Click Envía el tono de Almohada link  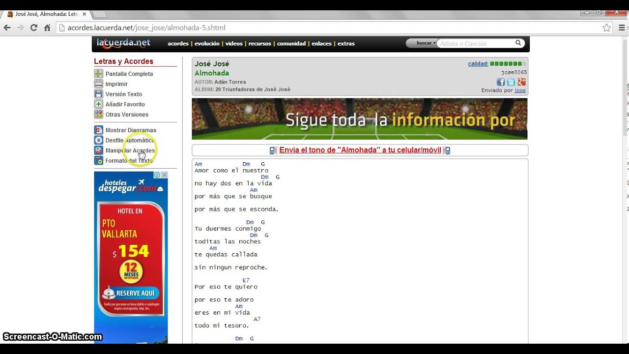click(x=360, y=150)
